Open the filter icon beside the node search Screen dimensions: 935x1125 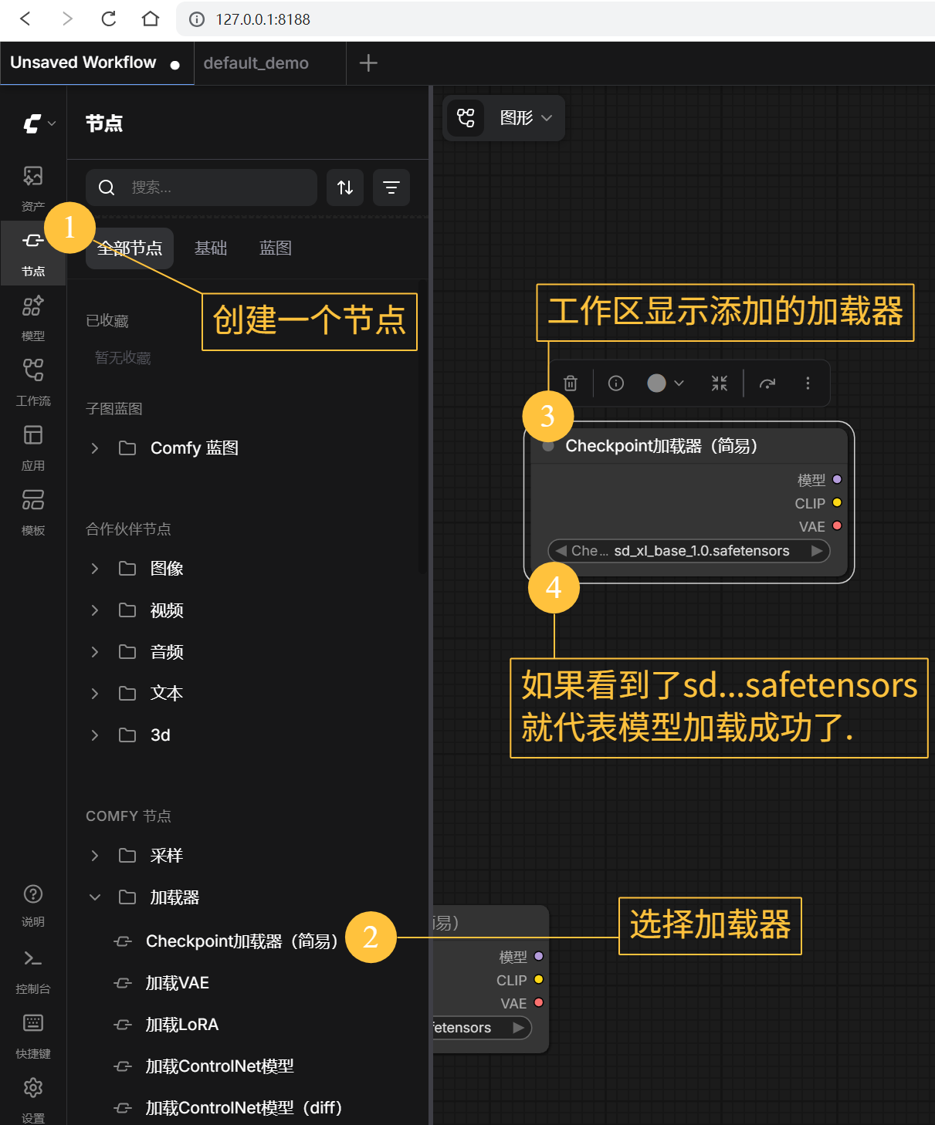(x=391, y=187)
